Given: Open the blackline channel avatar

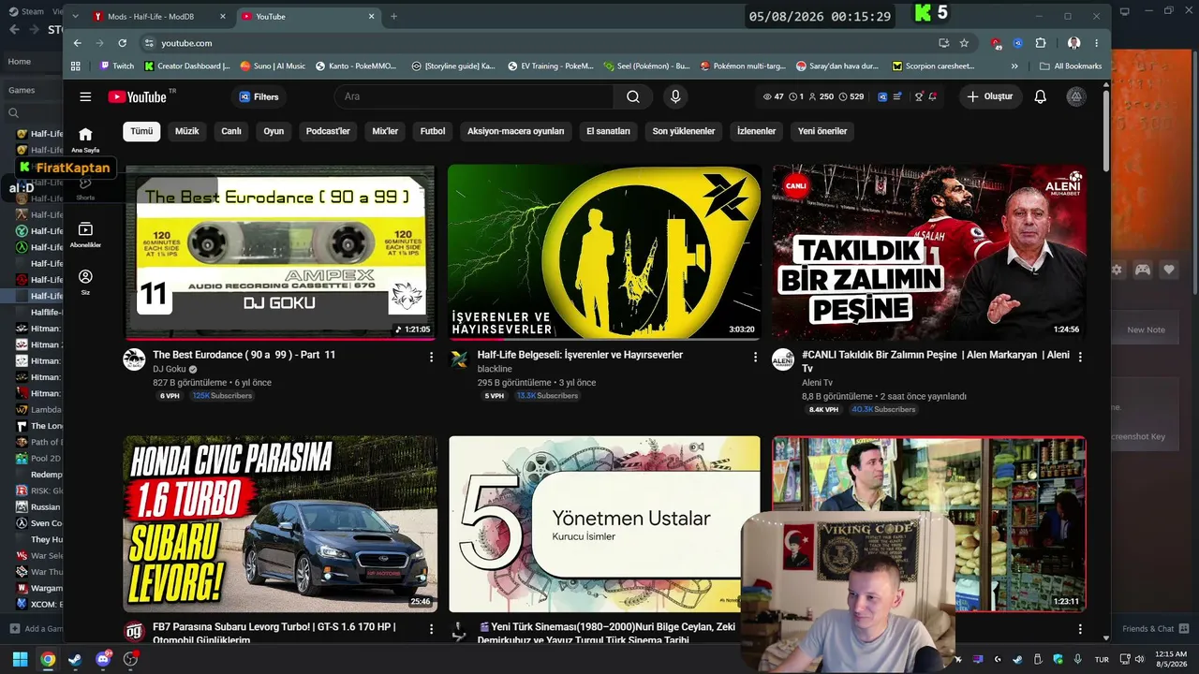Looking at the screenshot, I should tap(459, 359).
